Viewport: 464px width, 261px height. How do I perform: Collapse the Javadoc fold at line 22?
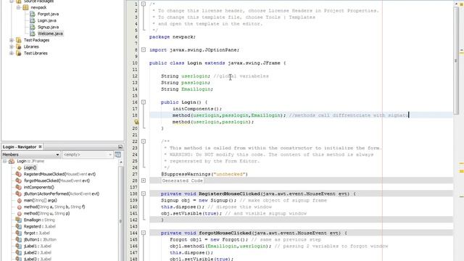click(144, 141)
